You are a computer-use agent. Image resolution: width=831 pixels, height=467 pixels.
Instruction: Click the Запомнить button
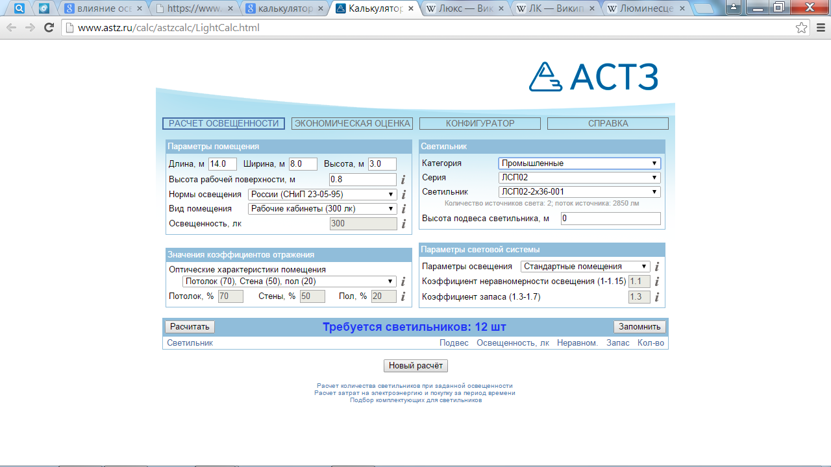click(x=639, y=327)
